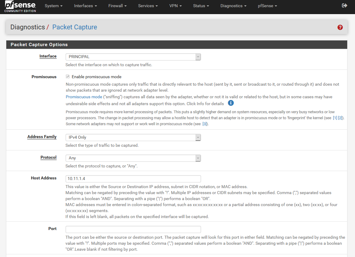Open the Interface dropdown showing PRINCIPAL
Screen dimensions: 355x257
point(133,57)
